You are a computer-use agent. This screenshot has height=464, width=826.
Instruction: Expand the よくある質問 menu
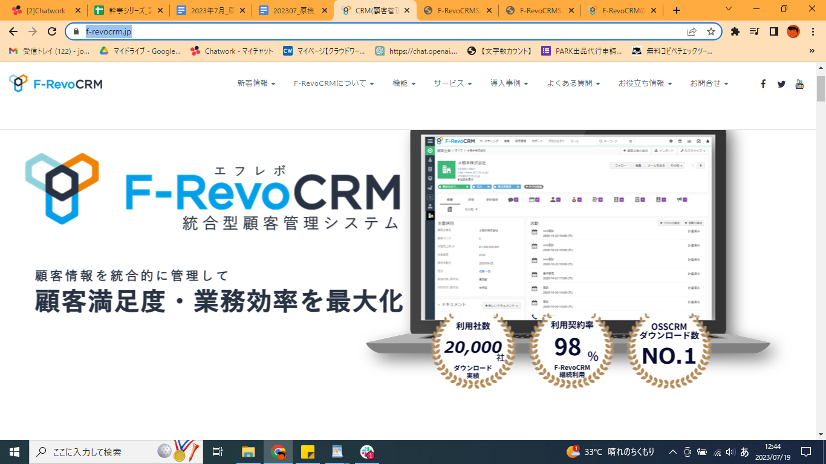click(x=573, y=83)
